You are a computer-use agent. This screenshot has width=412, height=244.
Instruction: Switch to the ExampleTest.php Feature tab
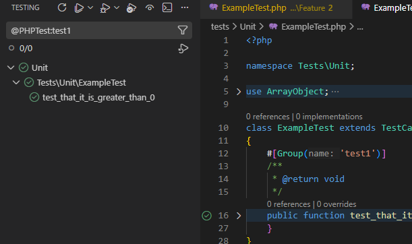pyautogui.click(x=276, y=8)
